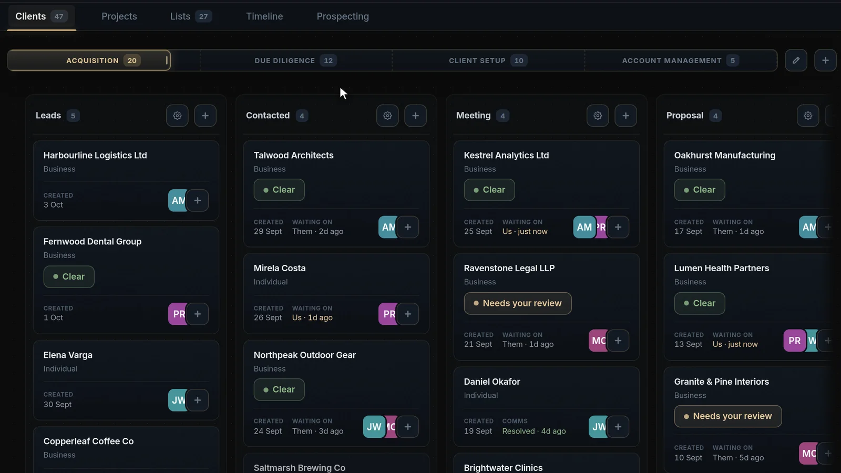Open the Copperleaf Coffee Co card title
Image resolution: width=841 pixels, height=473 pixels.
coord(88,441)
